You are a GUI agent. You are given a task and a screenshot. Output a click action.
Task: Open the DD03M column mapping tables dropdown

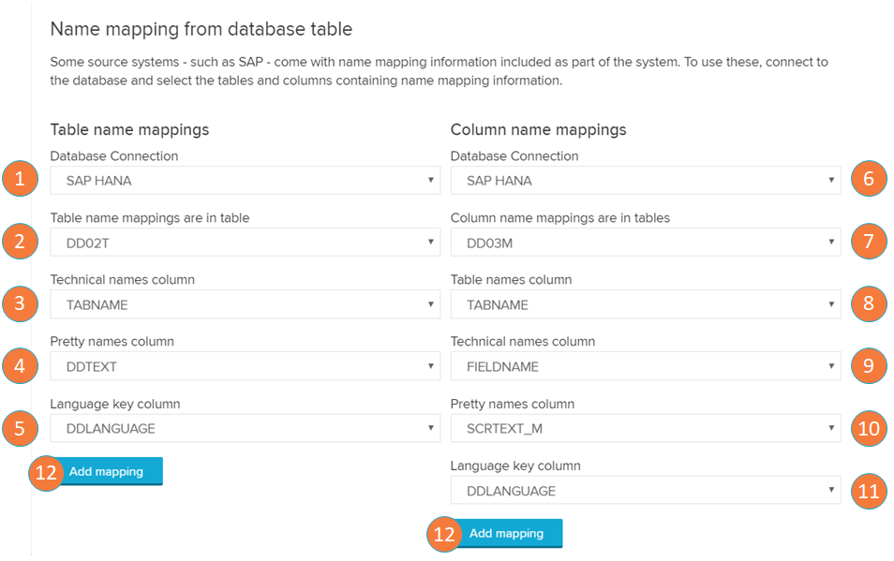tap(645, 243)
